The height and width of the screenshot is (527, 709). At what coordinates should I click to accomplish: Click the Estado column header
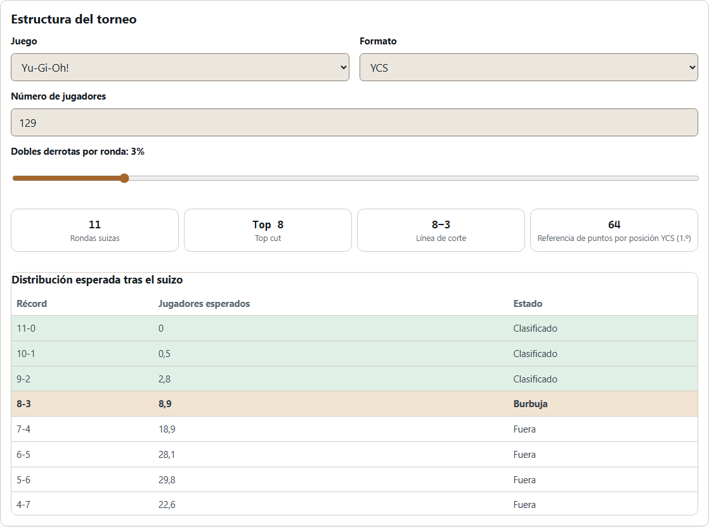tap(528, 304)
